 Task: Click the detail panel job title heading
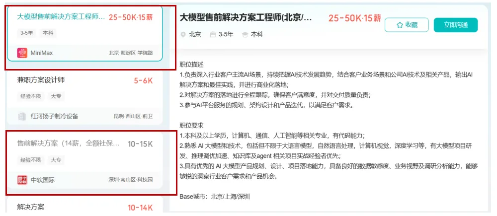(x=246, y=18)
